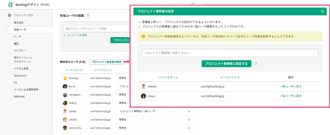Remove tabata using the X in the user list

point(189,111)
